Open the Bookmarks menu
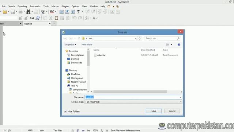Screen dimensions: 234x132 click(x=35, y=6)
